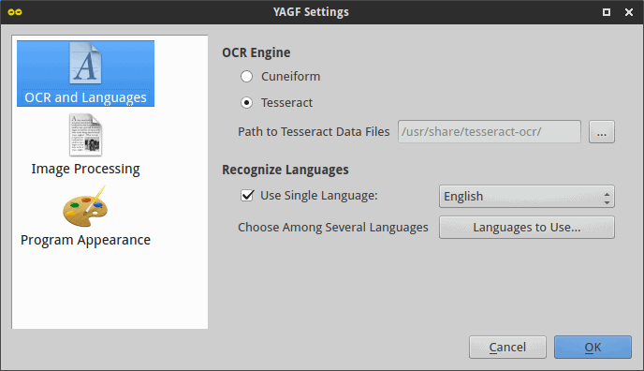Open the English language dropdown
The width and height of the screenshot is (644, 371).
[x=527, y=197]
